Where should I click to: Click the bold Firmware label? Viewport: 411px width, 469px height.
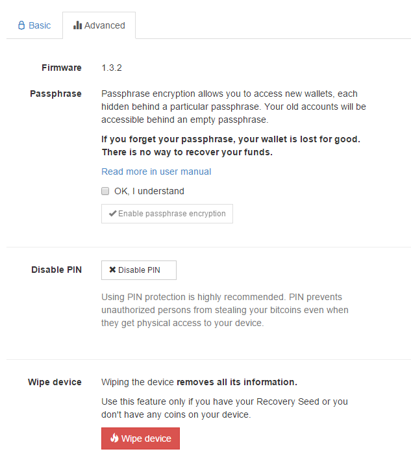coord(62,68)
